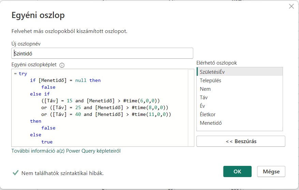The width and height of the screenshot is (299, 190).
Task: Select SzületésiÉv in available columns
Action: [239, 72]
